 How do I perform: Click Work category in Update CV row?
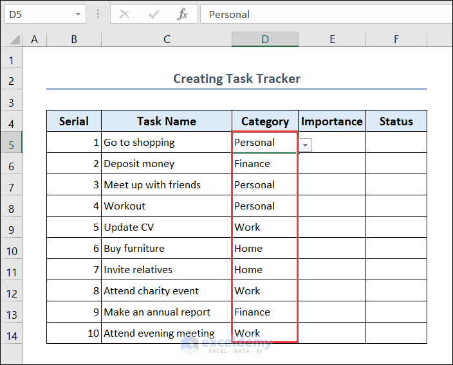265,227
